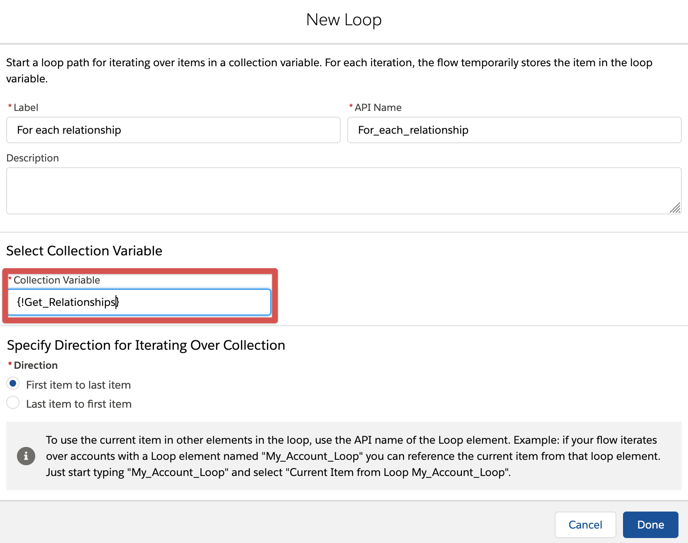Click the Label field caption

tap(26, 108)
